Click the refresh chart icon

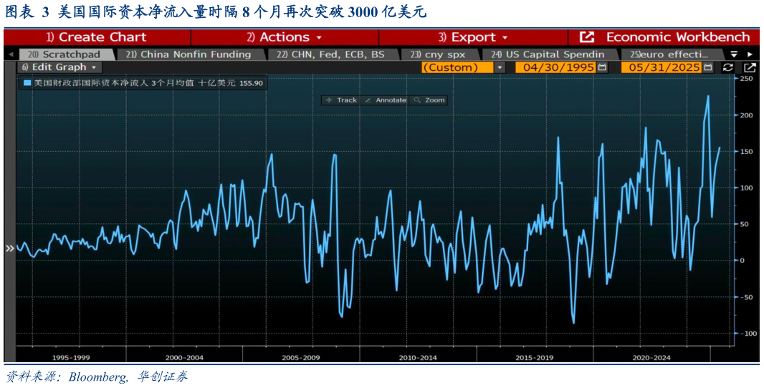click(x=728, y=67)
